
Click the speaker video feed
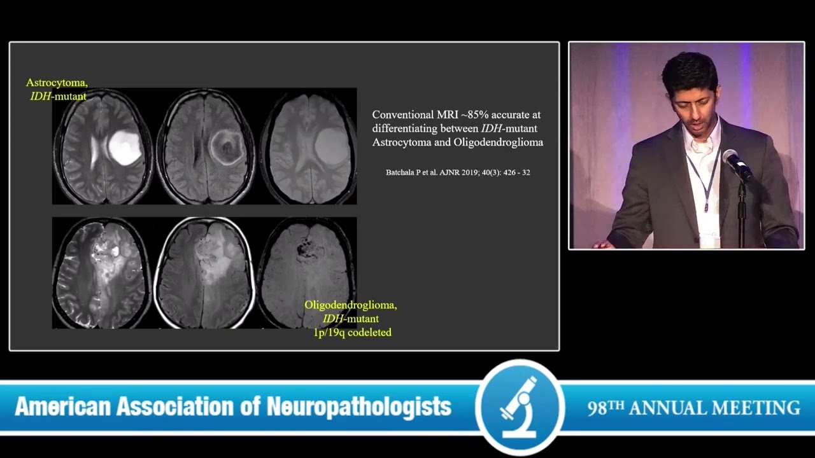(686, 146)
